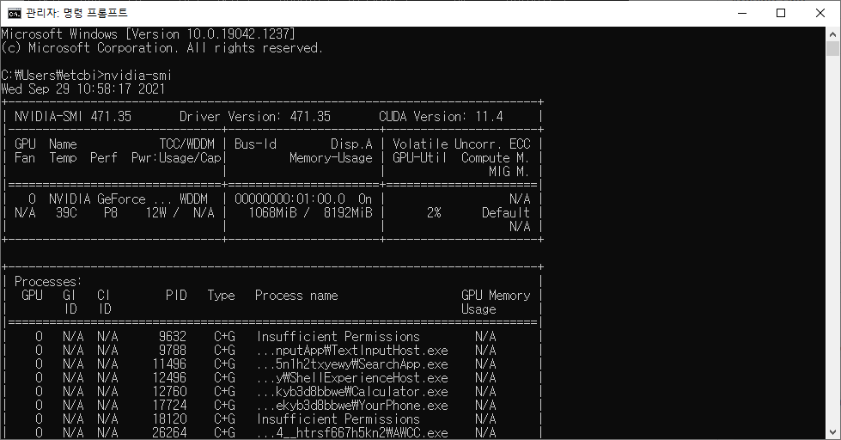Click the process 'TextInputHost.exe' row name

click(352, 351)
